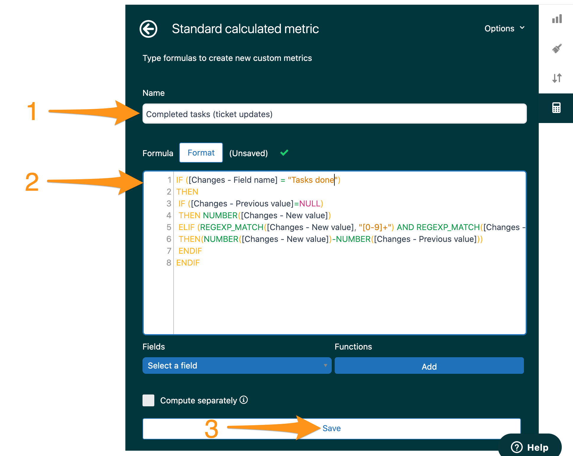
Task: Open the Select a field chevron arrow
Action: pyautogui.click(x=325, y=366)
